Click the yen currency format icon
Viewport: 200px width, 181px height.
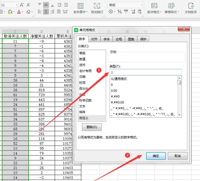coord(111,12)
